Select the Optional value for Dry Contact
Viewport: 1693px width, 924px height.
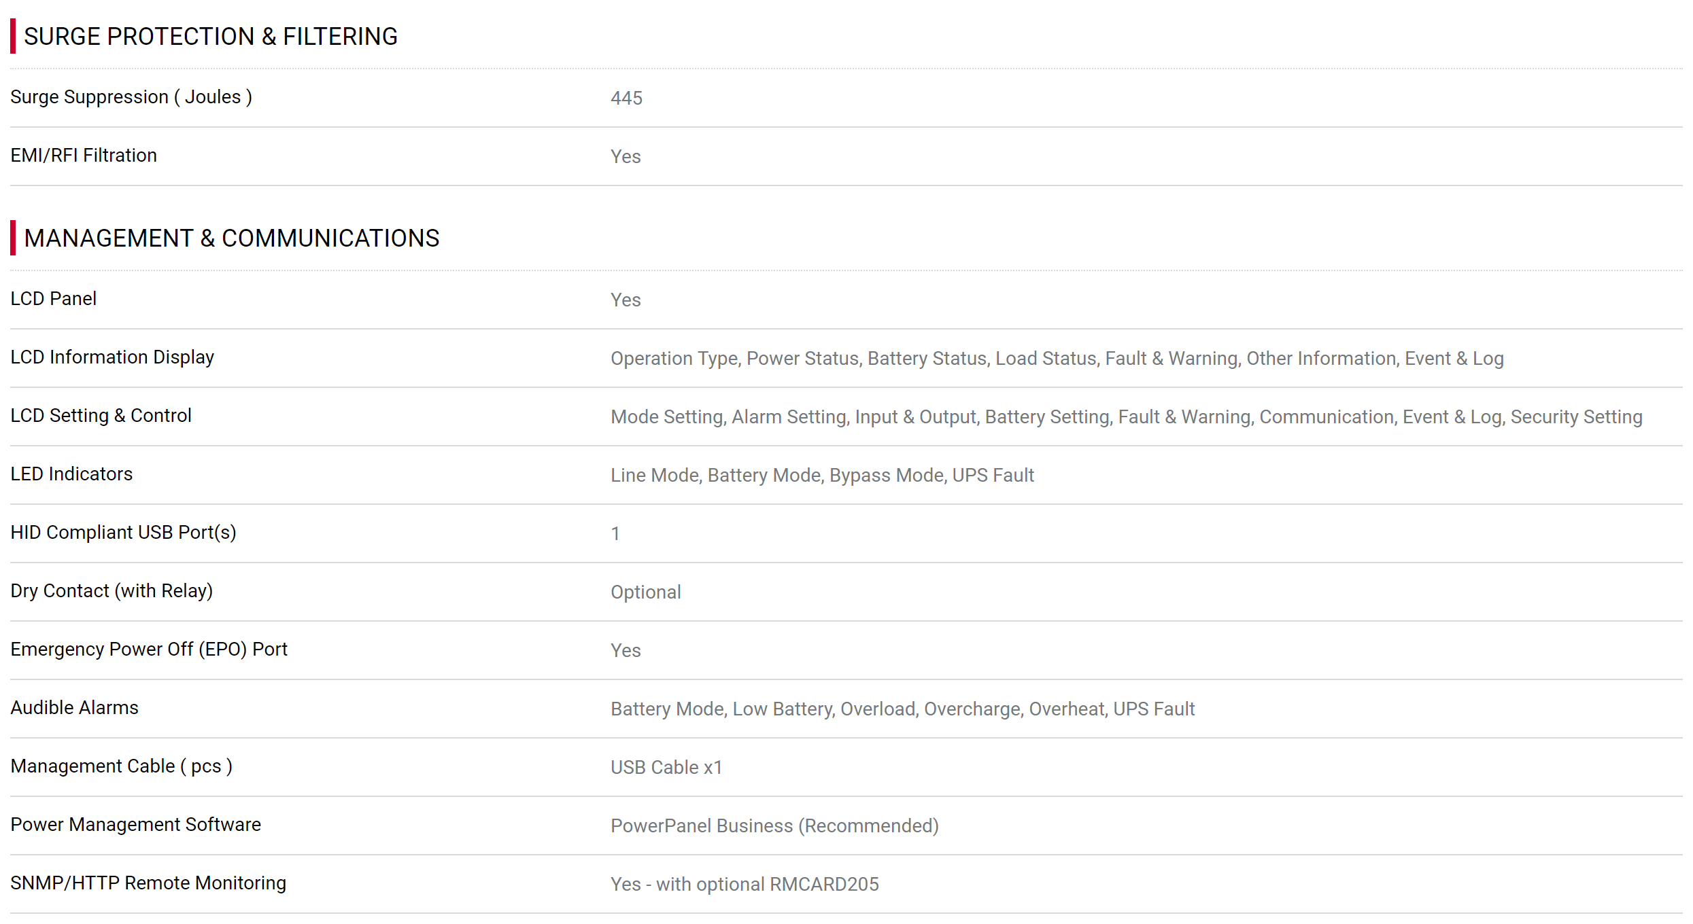[x=645, y=592]
